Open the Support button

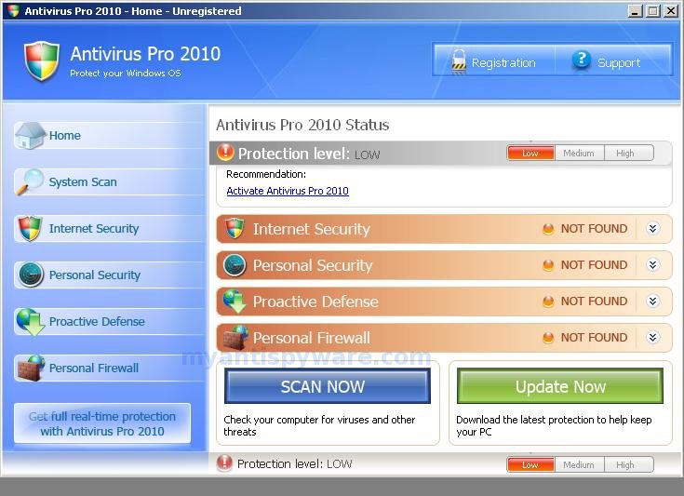click(x=613, y=60)
